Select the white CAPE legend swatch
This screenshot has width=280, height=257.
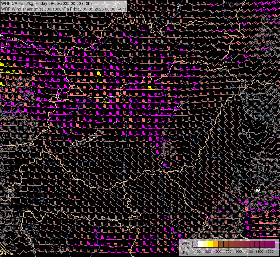(x=200, y=244)
